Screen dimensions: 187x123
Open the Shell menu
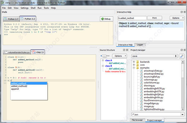(33, 8)
